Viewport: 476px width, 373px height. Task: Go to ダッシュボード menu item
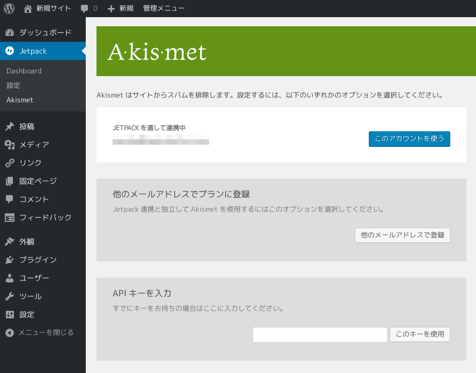coord(46,33)
